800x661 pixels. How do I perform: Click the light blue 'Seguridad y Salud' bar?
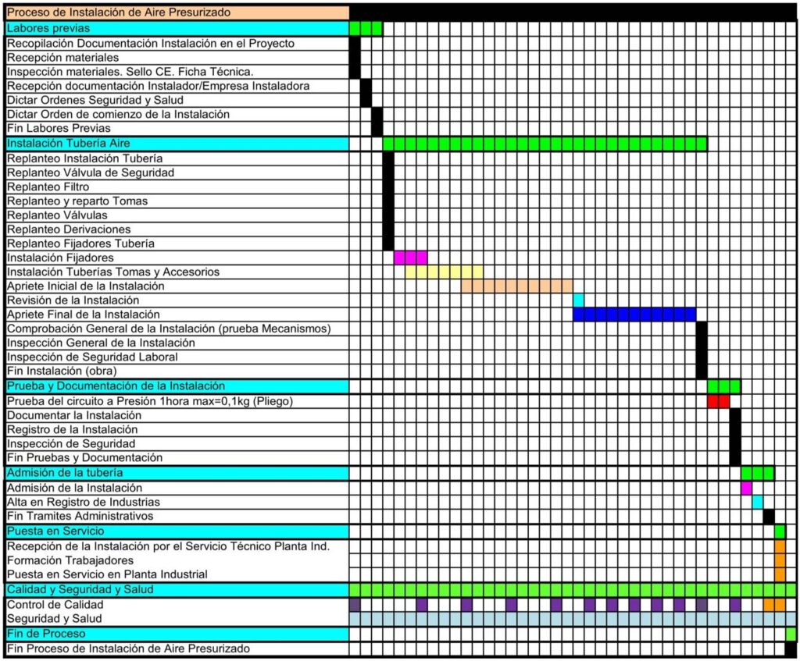[x=573, y=619]
